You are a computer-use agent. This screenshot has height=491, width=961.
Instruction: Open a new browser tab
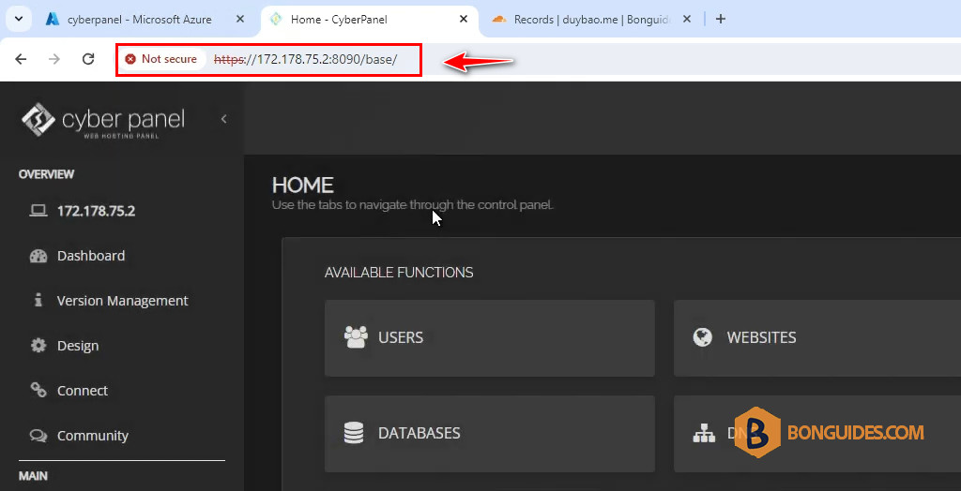[x=721, y=19]
